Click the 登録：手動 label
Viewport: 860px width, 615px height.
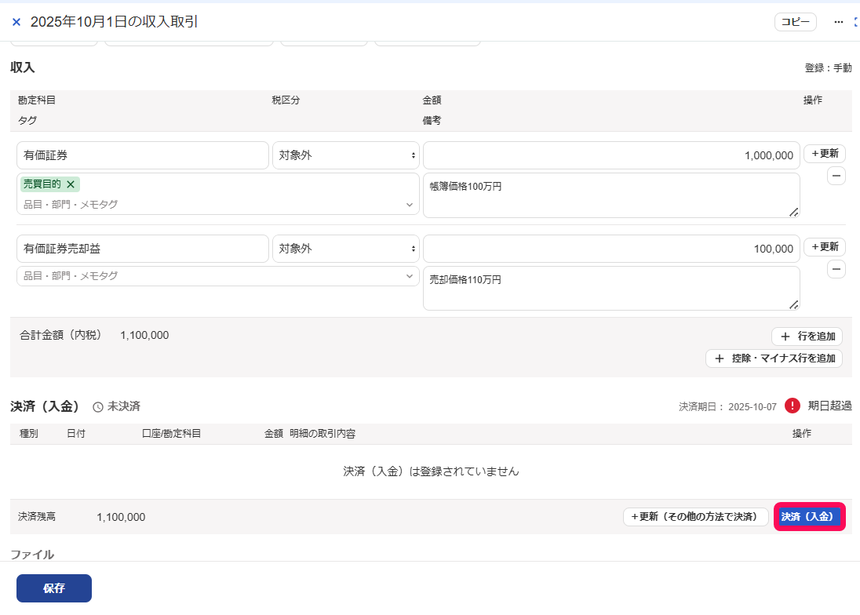pos(828,68)
